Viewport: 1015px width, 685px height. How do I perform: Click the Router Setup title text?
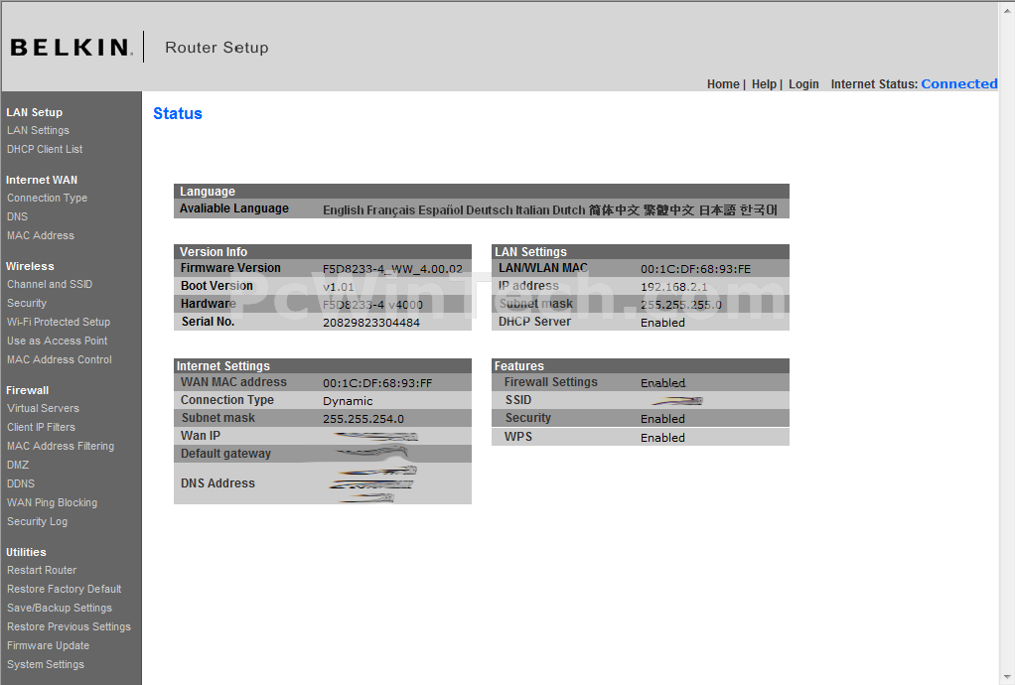click(x=217, y=48)
